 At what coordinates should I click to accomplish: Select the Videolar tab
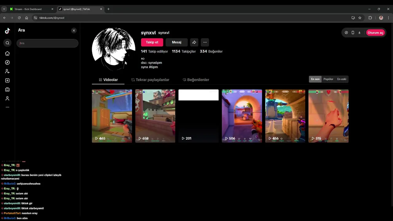coord(108,80)
